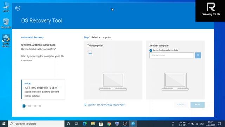Open Task View on the taskbar

(76, 124)
